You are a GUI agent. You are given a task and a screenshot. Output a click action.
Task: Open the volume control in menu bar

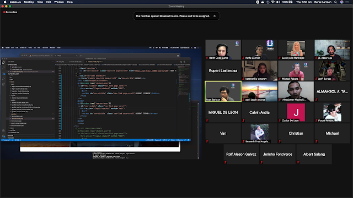click(x=278, y=2)
